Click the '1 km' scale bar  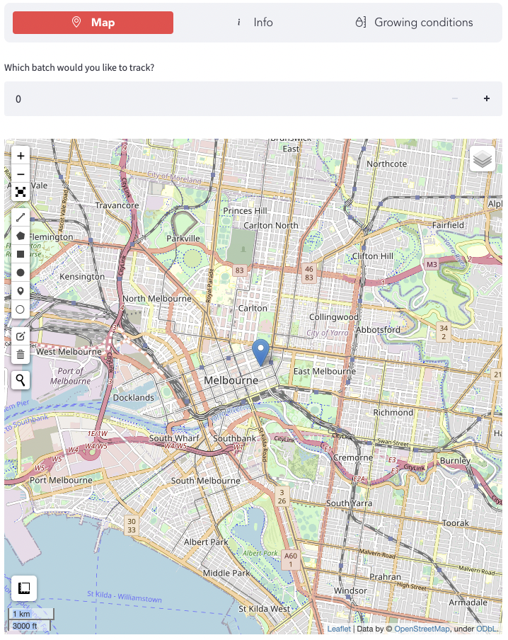point(31,615)
